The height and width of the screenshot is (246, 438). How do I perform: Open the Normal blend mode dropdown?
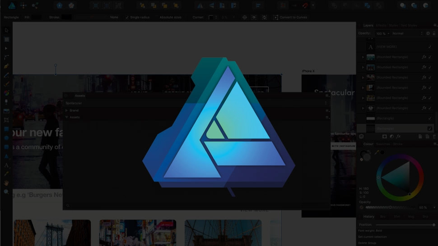pos(408,33)
